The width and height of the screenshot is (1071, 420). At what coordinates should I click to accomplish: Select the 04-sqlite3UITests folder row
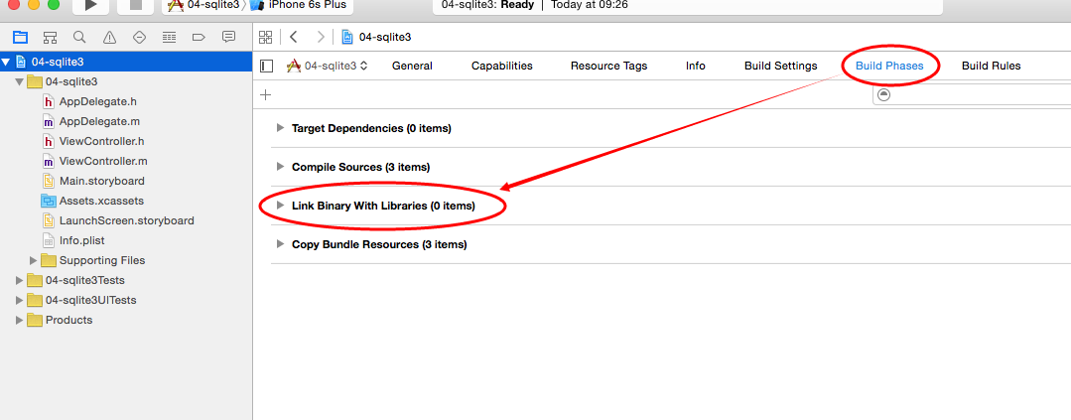point(126,300)
